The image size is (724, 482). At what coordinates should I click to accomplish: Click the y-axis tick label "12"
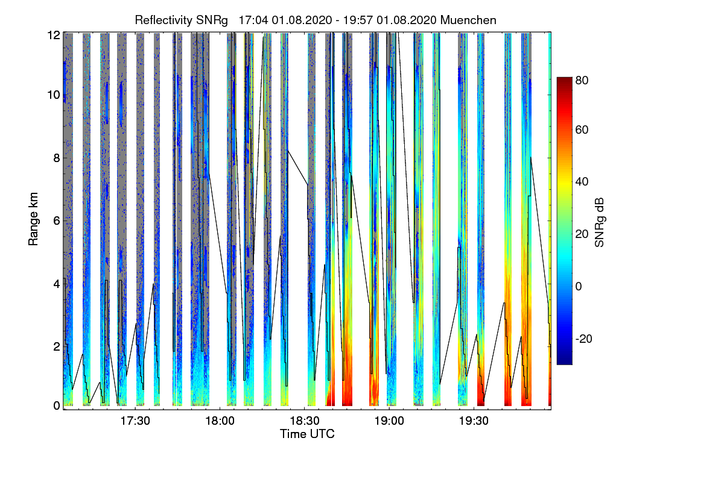pyautogui.click(x=53, y=34)
